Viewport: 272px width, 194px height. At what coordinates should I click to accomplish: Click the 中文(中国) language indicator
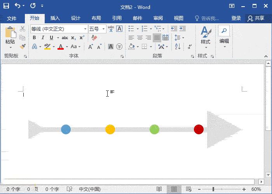tap(90, 189)
